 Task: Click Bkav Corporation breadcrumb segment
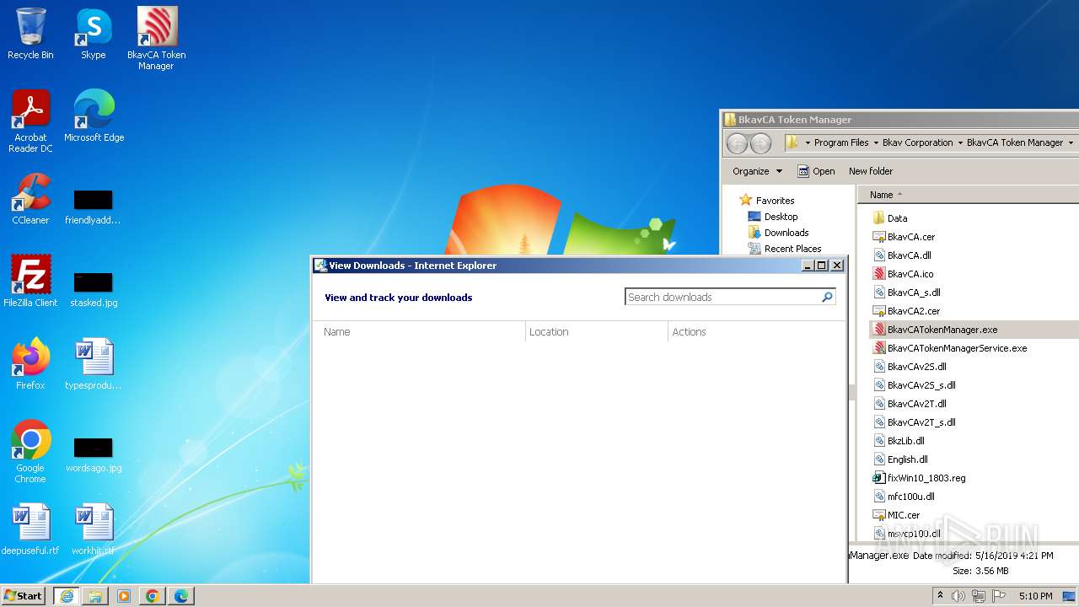(x=917, y=142)
